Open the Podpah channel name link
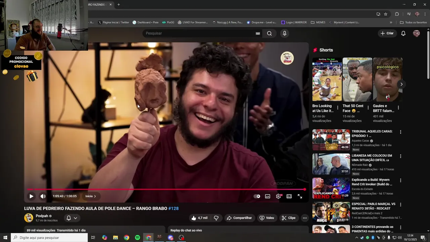Viewport: 430px width, 242px height. pyautogui.click(x=42, y=216)
